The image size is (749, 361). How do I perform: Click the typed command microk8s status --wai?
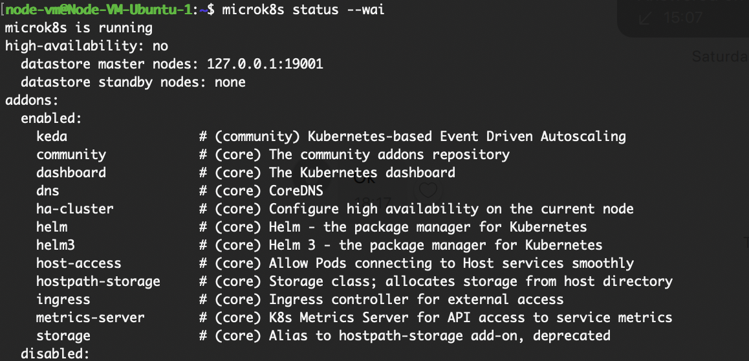[x=303, y=10]
